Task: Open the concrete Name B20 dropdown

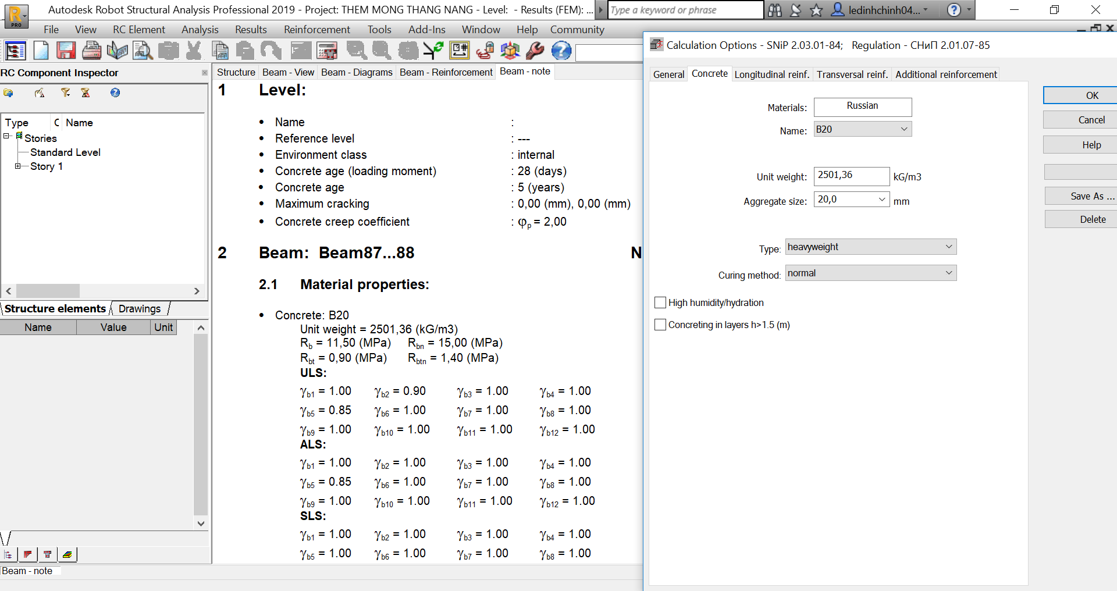Action: click(862, 129)
